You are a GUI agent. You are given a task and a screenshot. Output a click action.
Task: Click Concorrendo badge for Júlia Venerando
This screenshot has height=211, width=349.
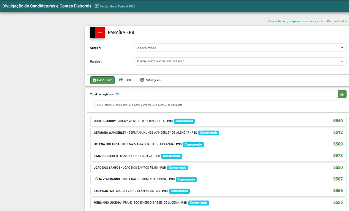click(186, 179)
